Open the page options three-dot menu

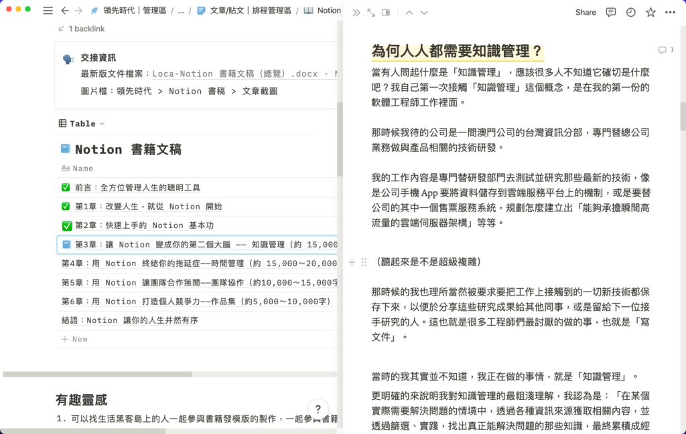(670, 13)
